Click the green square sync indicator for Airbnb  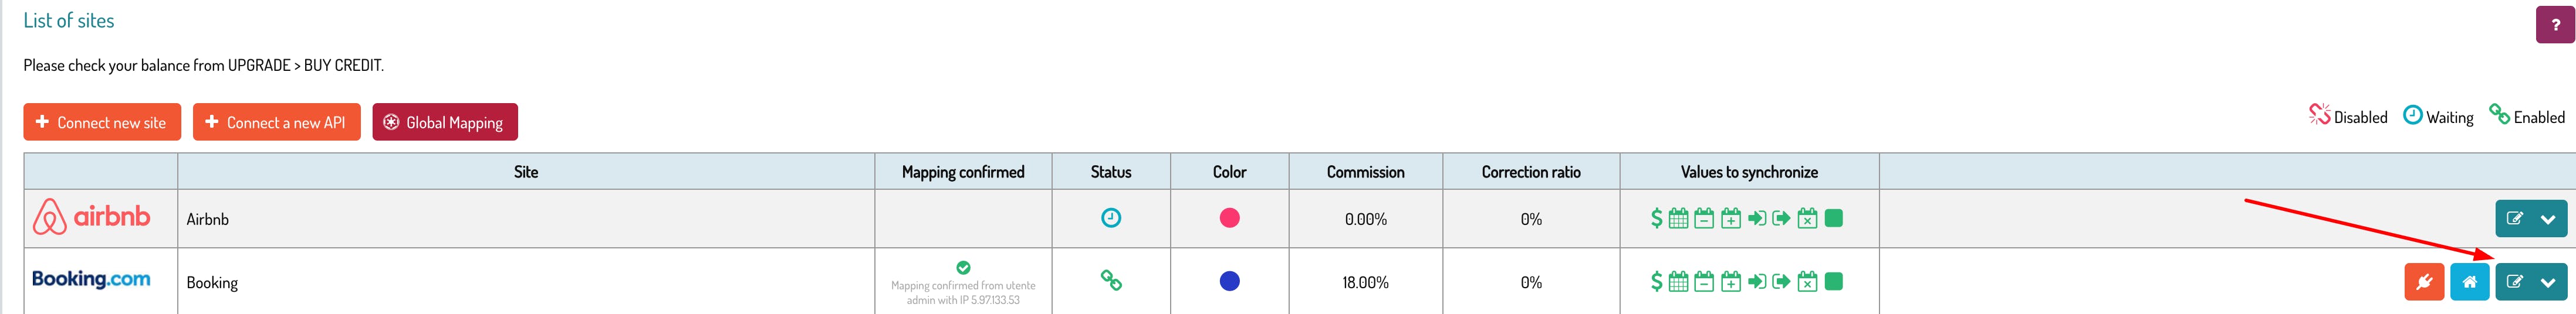pos(1833,219)
